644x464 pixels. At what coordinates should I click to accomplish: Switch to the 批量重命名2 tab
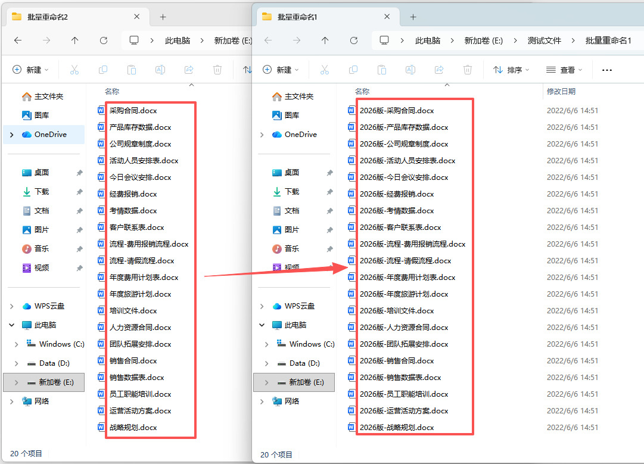(x=47, y=17)
